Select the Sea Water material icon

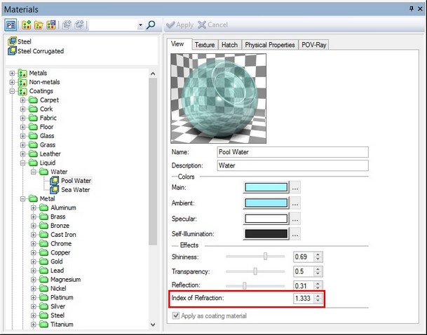pyautogui.click(x=54, y=189)
